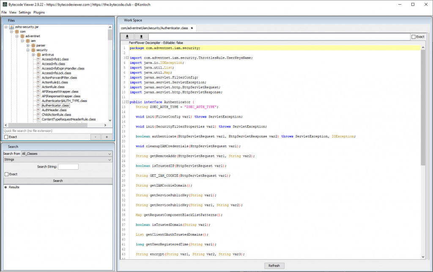Screen dimensions: 433x272
Task: Click the search-next down arrow button
Action: pyautogui.click(x=127, y=37)
